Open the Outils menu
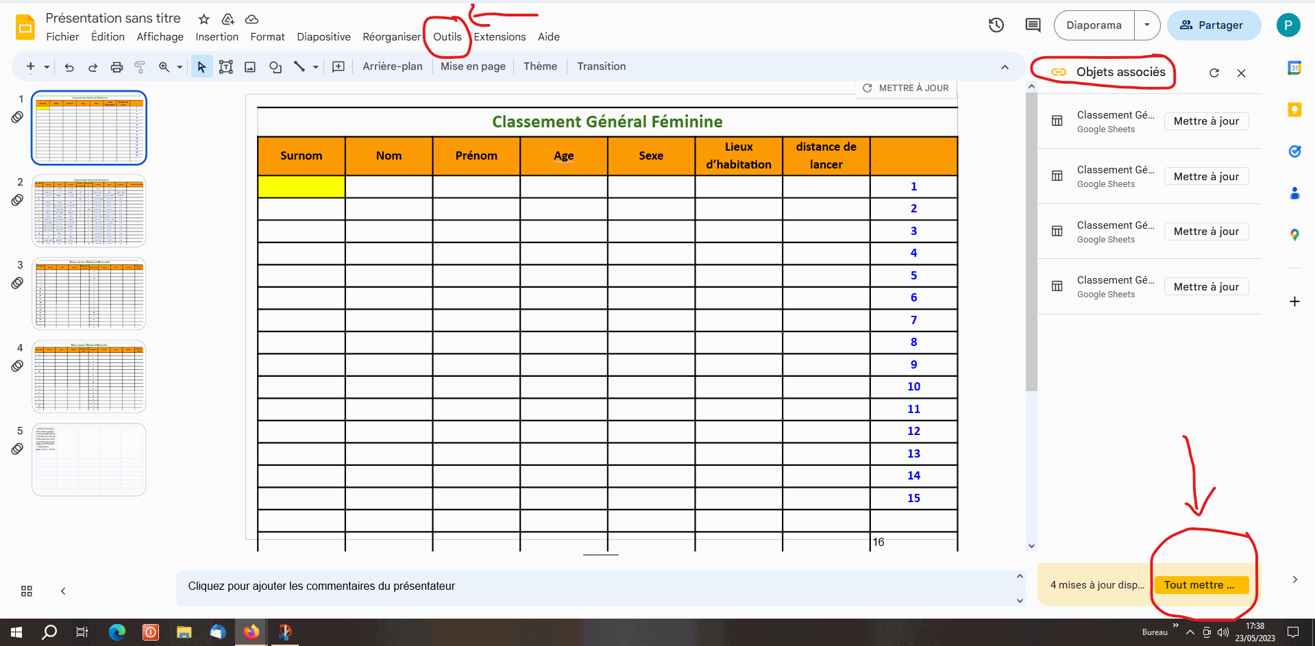Screen dimensions: 1315x646 click(447, 37)
